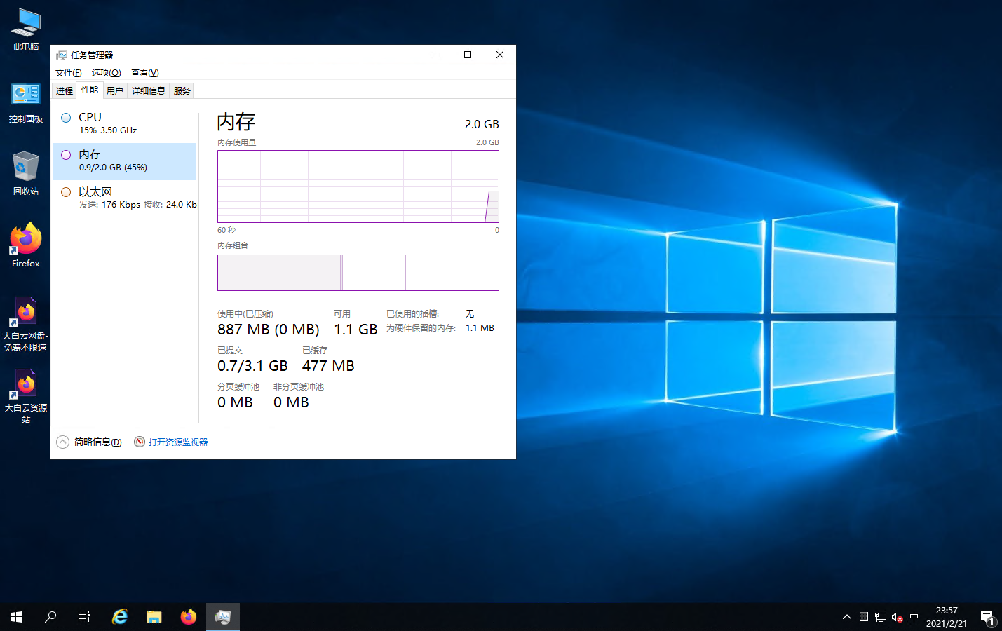The image size is (1002, 631).
Task: Switch to the 详细信息 tab
Action: [x=149, y=90]
